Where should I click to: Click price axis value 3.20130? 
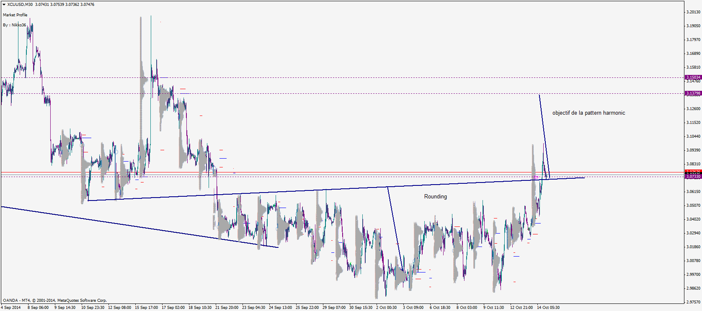(x=693, y=12)
